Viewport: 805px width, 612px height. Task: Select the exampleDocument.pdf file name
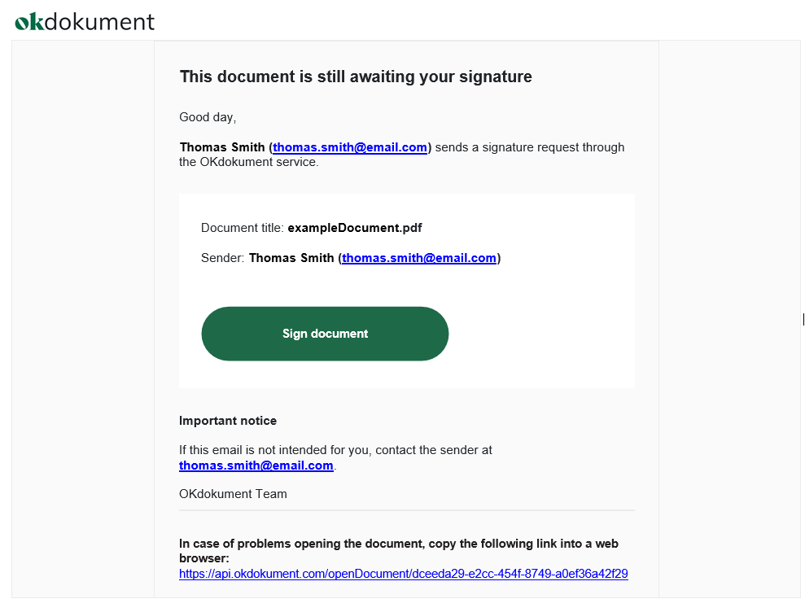(355, 228)
